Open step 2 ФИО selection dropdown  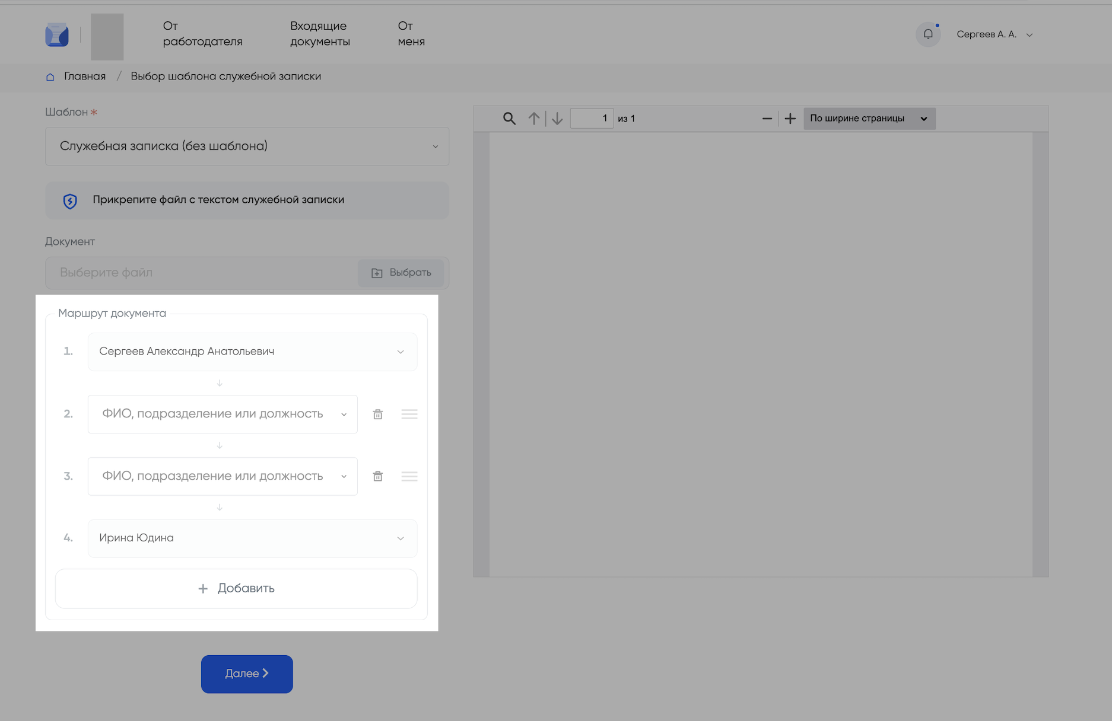point(223,414)
